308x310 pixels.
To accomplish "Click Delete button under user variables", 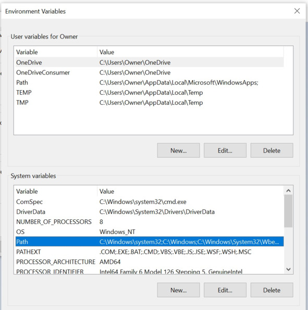I will click(272, 151).
